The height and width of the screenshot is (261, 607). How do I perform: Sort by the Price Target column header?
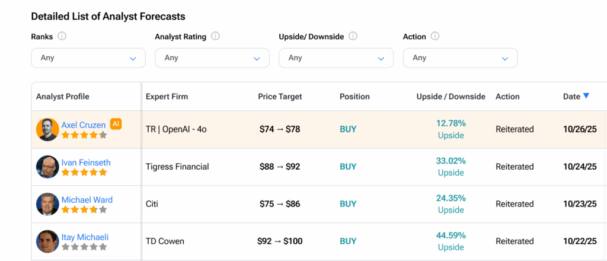280,97
